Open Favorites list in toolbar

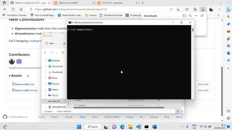[187, 9]
